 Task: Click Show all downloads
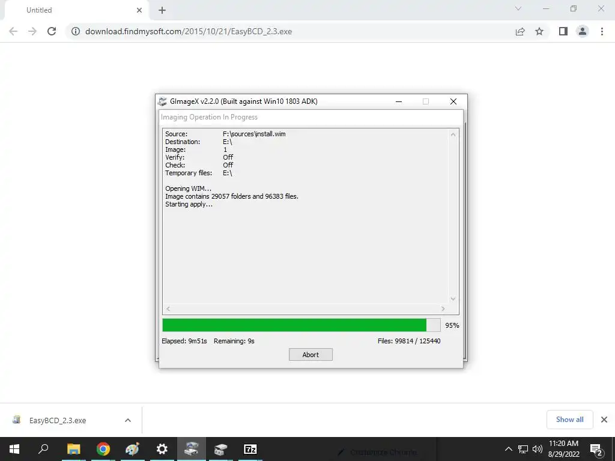click(x=569, y=420)
